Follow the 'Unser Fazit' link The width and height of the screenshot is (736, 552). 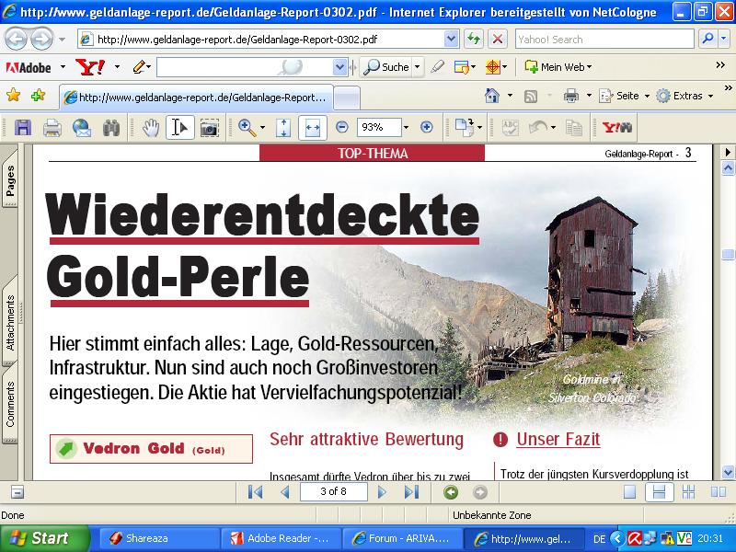pos(558,440)
